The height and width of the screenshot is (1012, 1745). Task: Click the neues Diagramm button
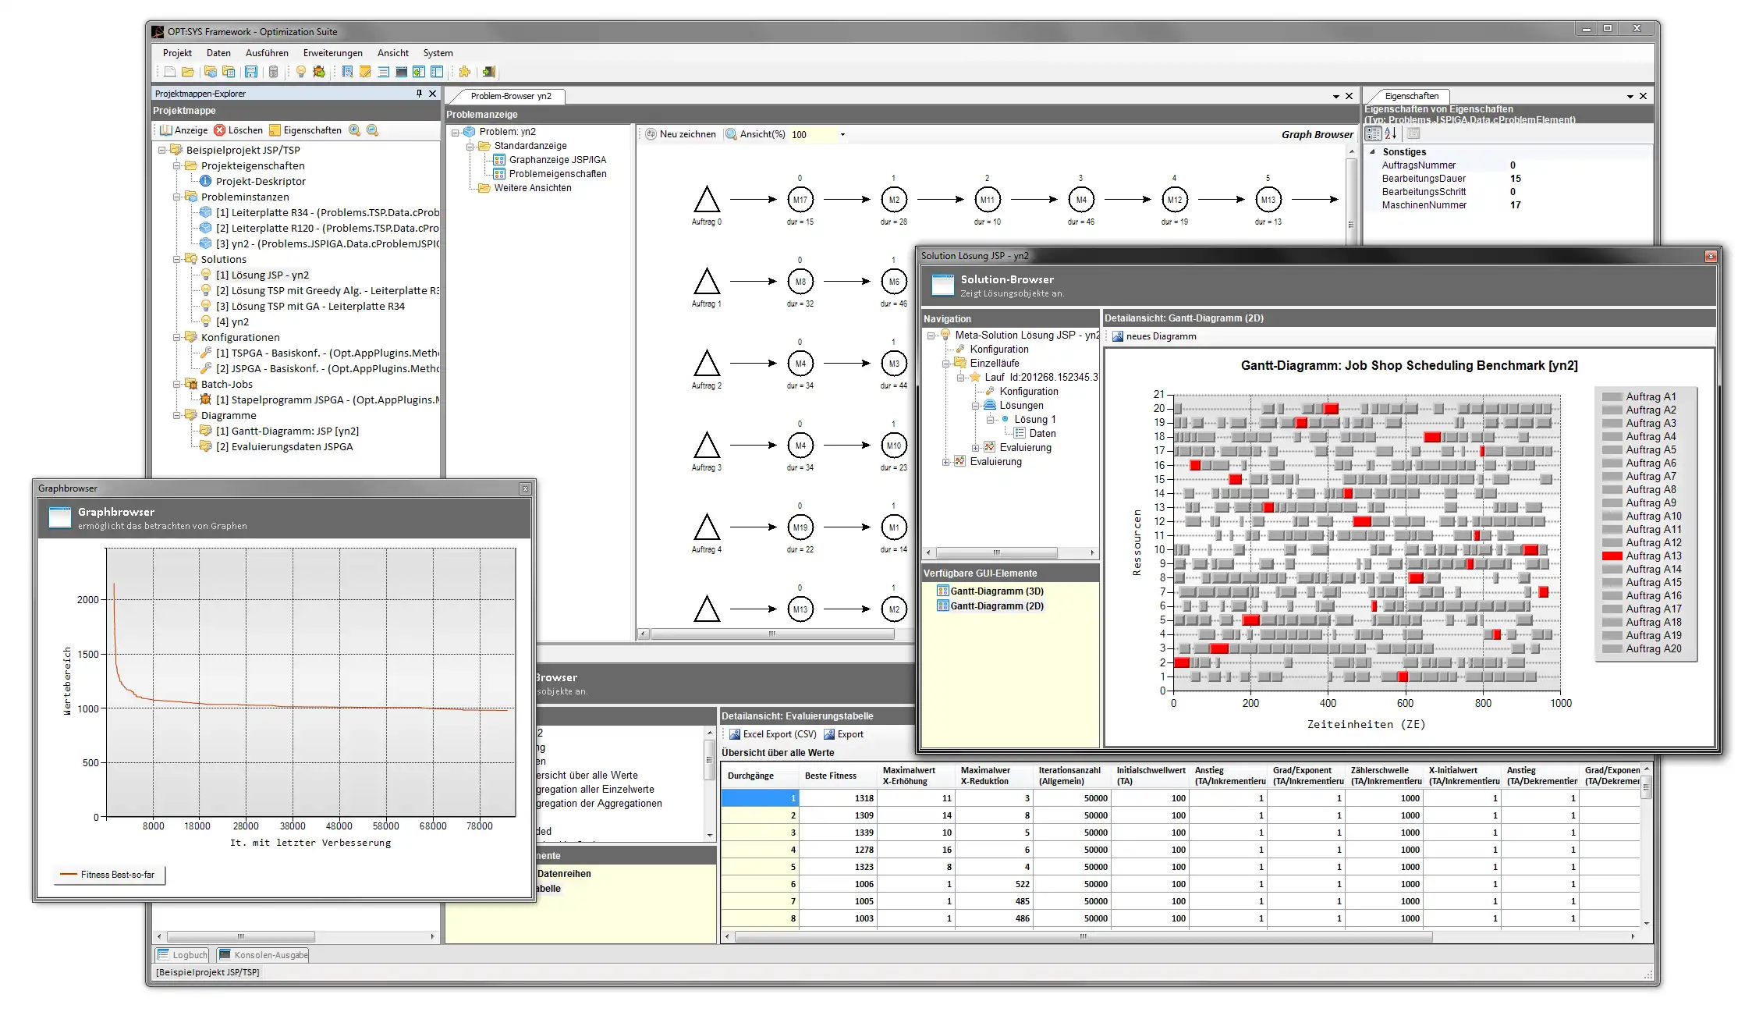[1154, 336]
